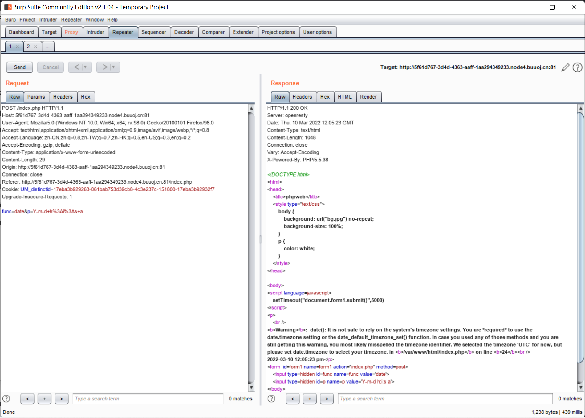585x418 pixels.
Task: Click the plus search option in Response pane
Action: tap(310, 398)
